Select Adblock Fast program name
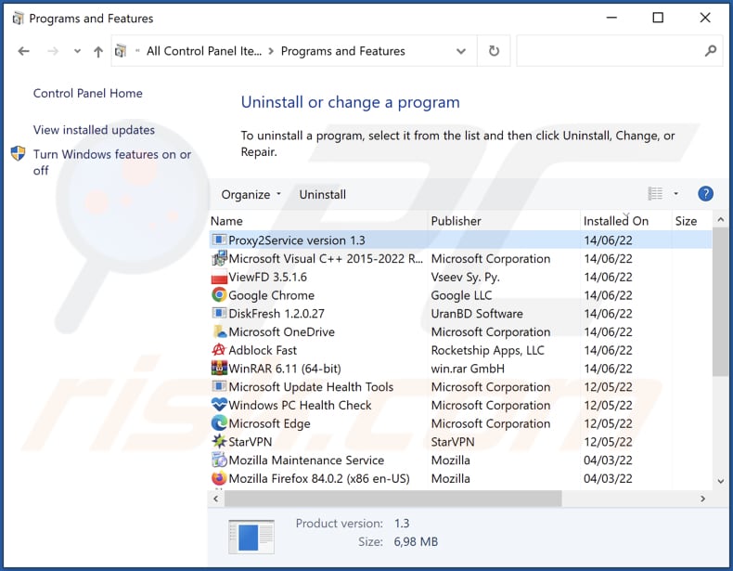733x571 pixels. click(x=263, y=350)
